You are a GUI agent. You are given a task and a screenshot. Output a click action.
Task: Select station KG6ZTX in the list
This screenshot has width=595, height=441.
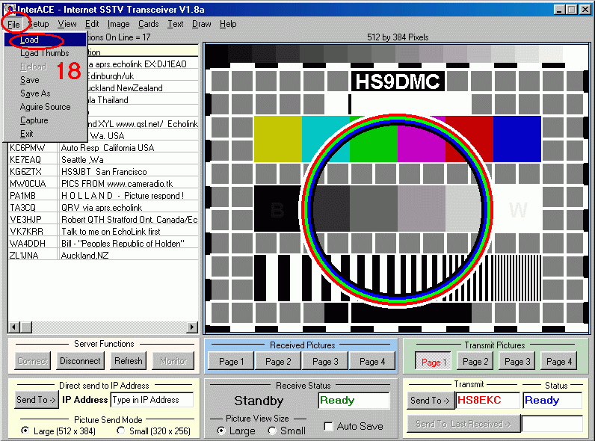(x=103, y=172)
